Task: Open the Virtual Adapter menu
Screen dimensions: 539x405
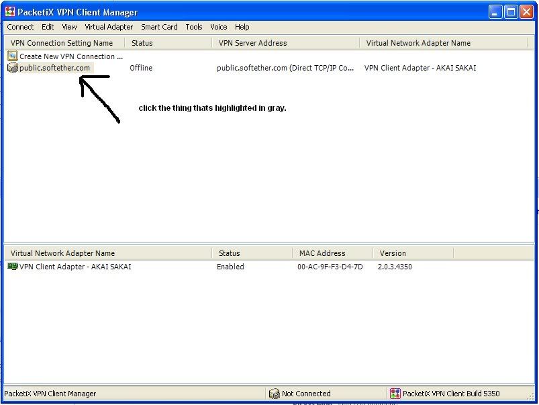Action: 109,27
